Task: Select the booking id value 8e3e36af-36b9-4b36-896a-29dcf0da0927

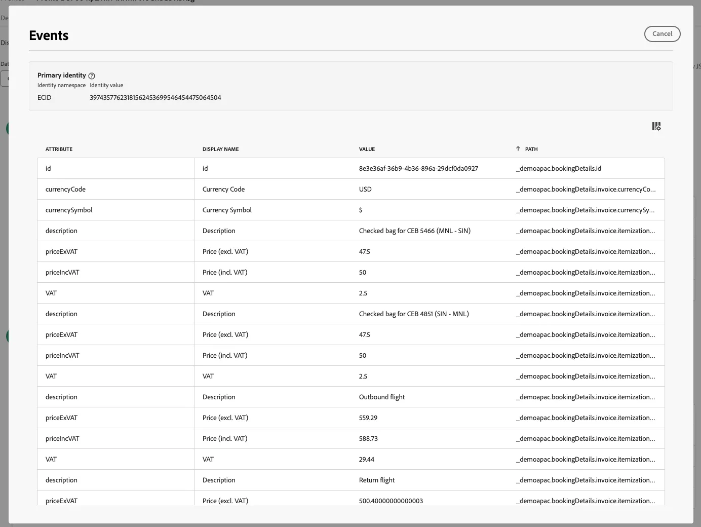Action: point(418,169)
